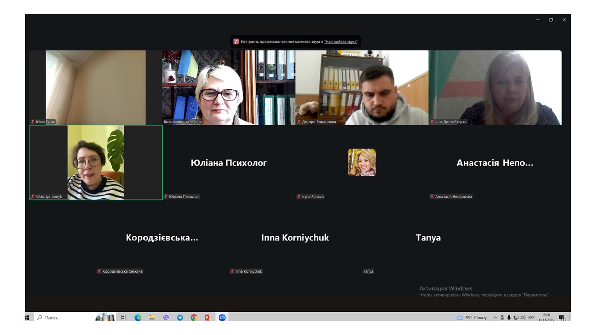The image size is (596, 335).
Task: Open Zoom from the taskbar
Action: click(x=222, y=318)
